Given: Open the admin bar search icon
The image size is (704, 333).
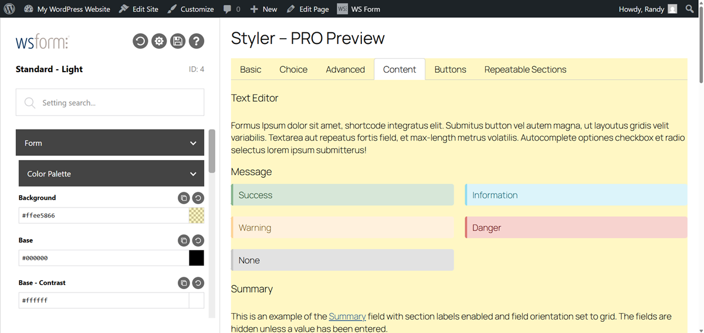Looking at the screenshot, I should [689, 9].
